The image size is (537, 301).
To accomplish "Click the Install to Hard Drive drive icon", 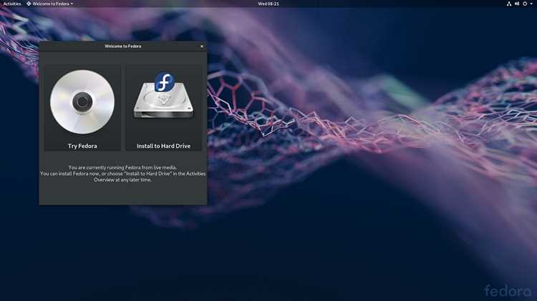I will [x=164, y=95].
